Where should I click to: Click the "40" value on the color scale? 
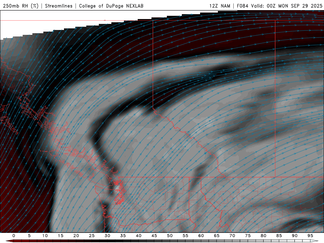pos(139,236)
